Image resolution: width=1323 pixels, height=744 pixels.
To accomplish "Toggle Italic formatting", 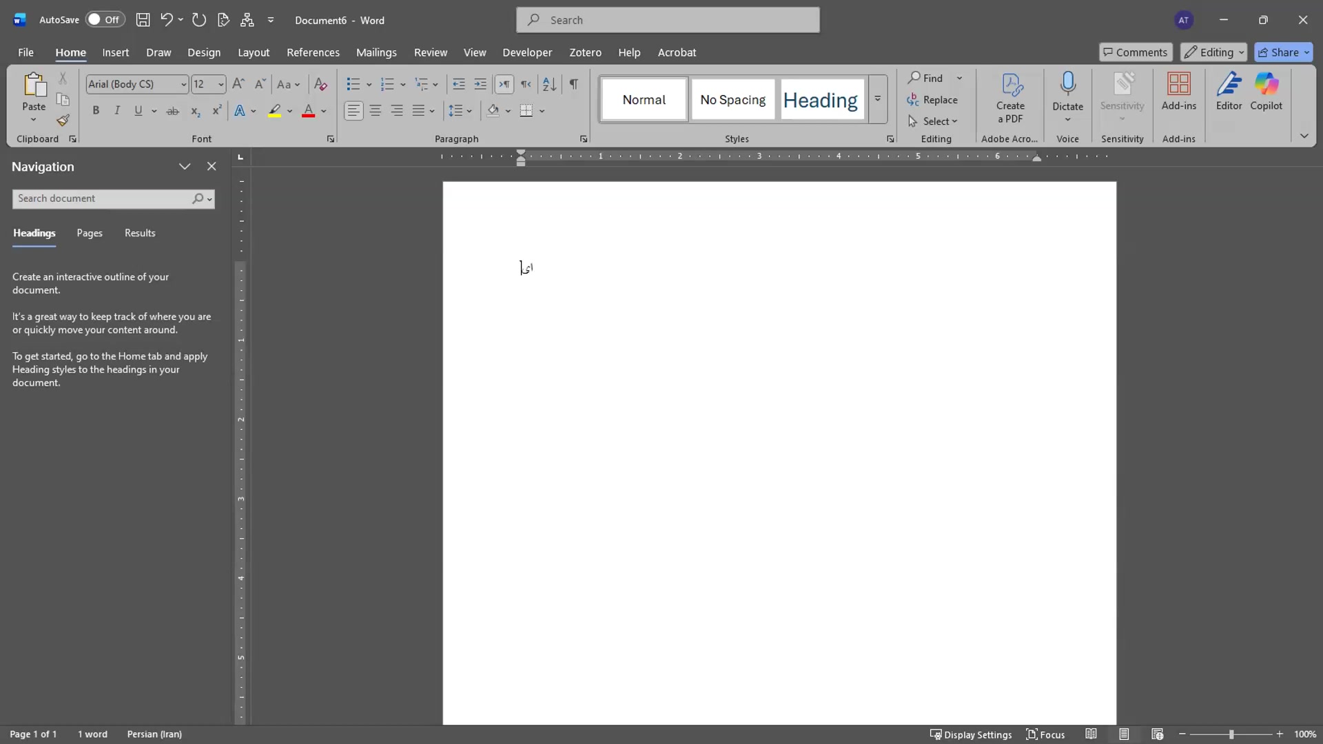I will coord(117,111).
